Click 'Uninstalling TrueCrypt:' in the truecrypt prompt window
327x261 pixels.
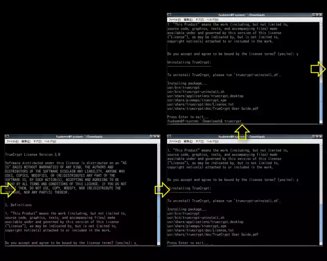[x=189, y=62]
